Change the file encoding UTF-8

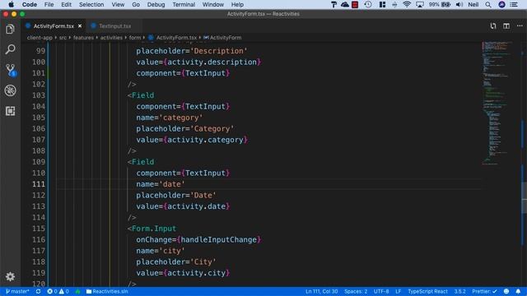click(x=381, y=291)
